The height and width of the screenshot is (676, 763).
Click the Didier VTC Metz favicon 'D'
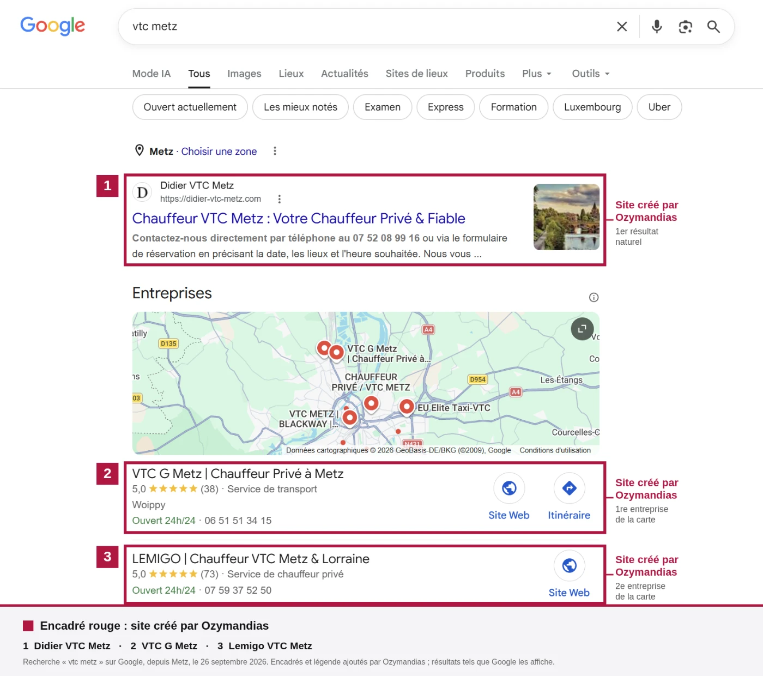(x=142, y=192)
